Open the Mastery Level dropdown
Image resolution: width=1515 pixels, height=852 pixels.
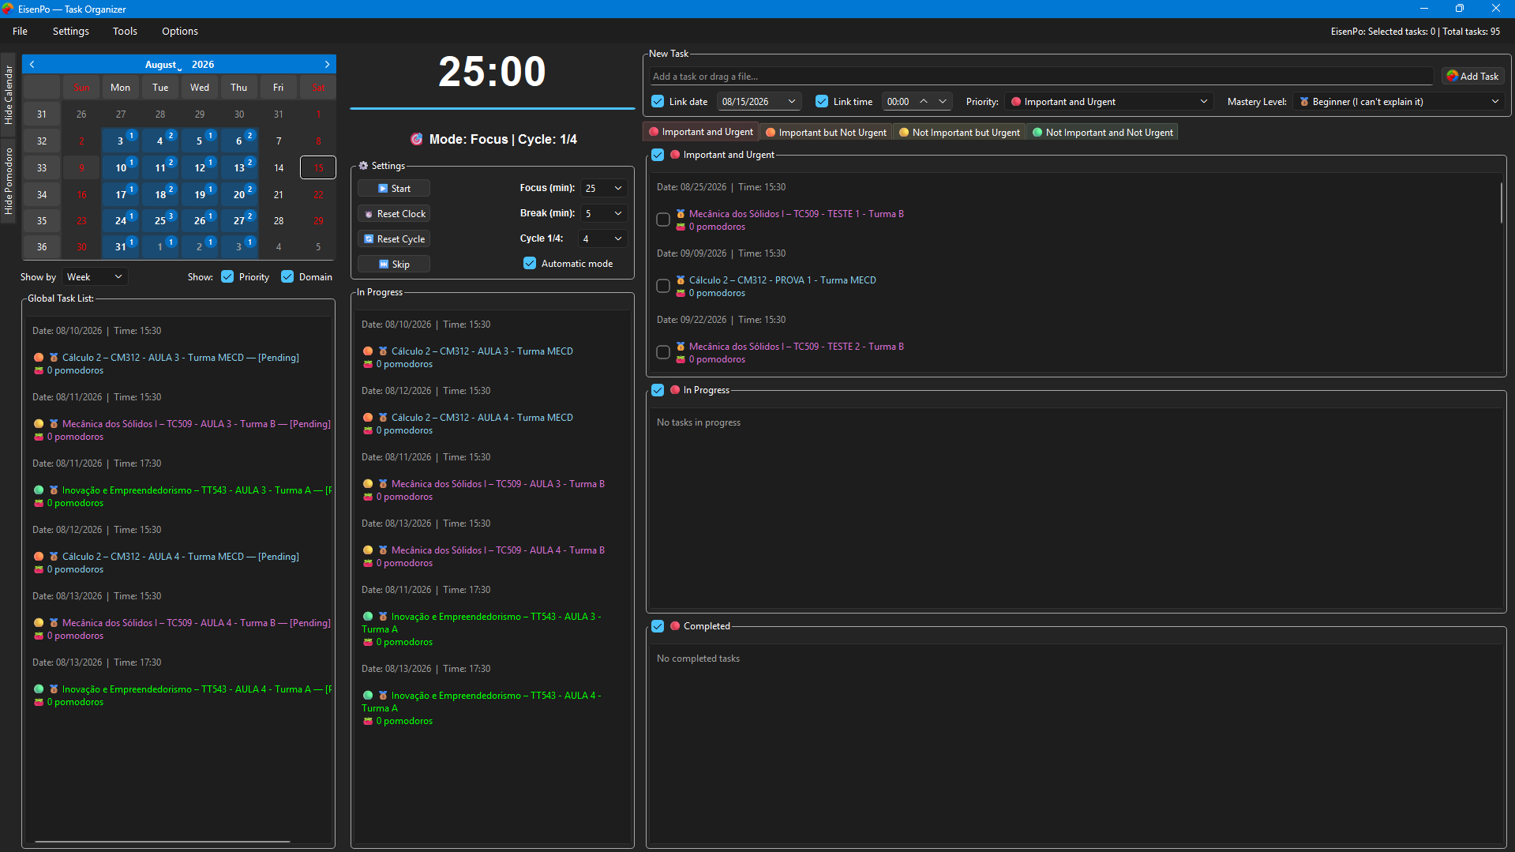[x=1397, y=101]
